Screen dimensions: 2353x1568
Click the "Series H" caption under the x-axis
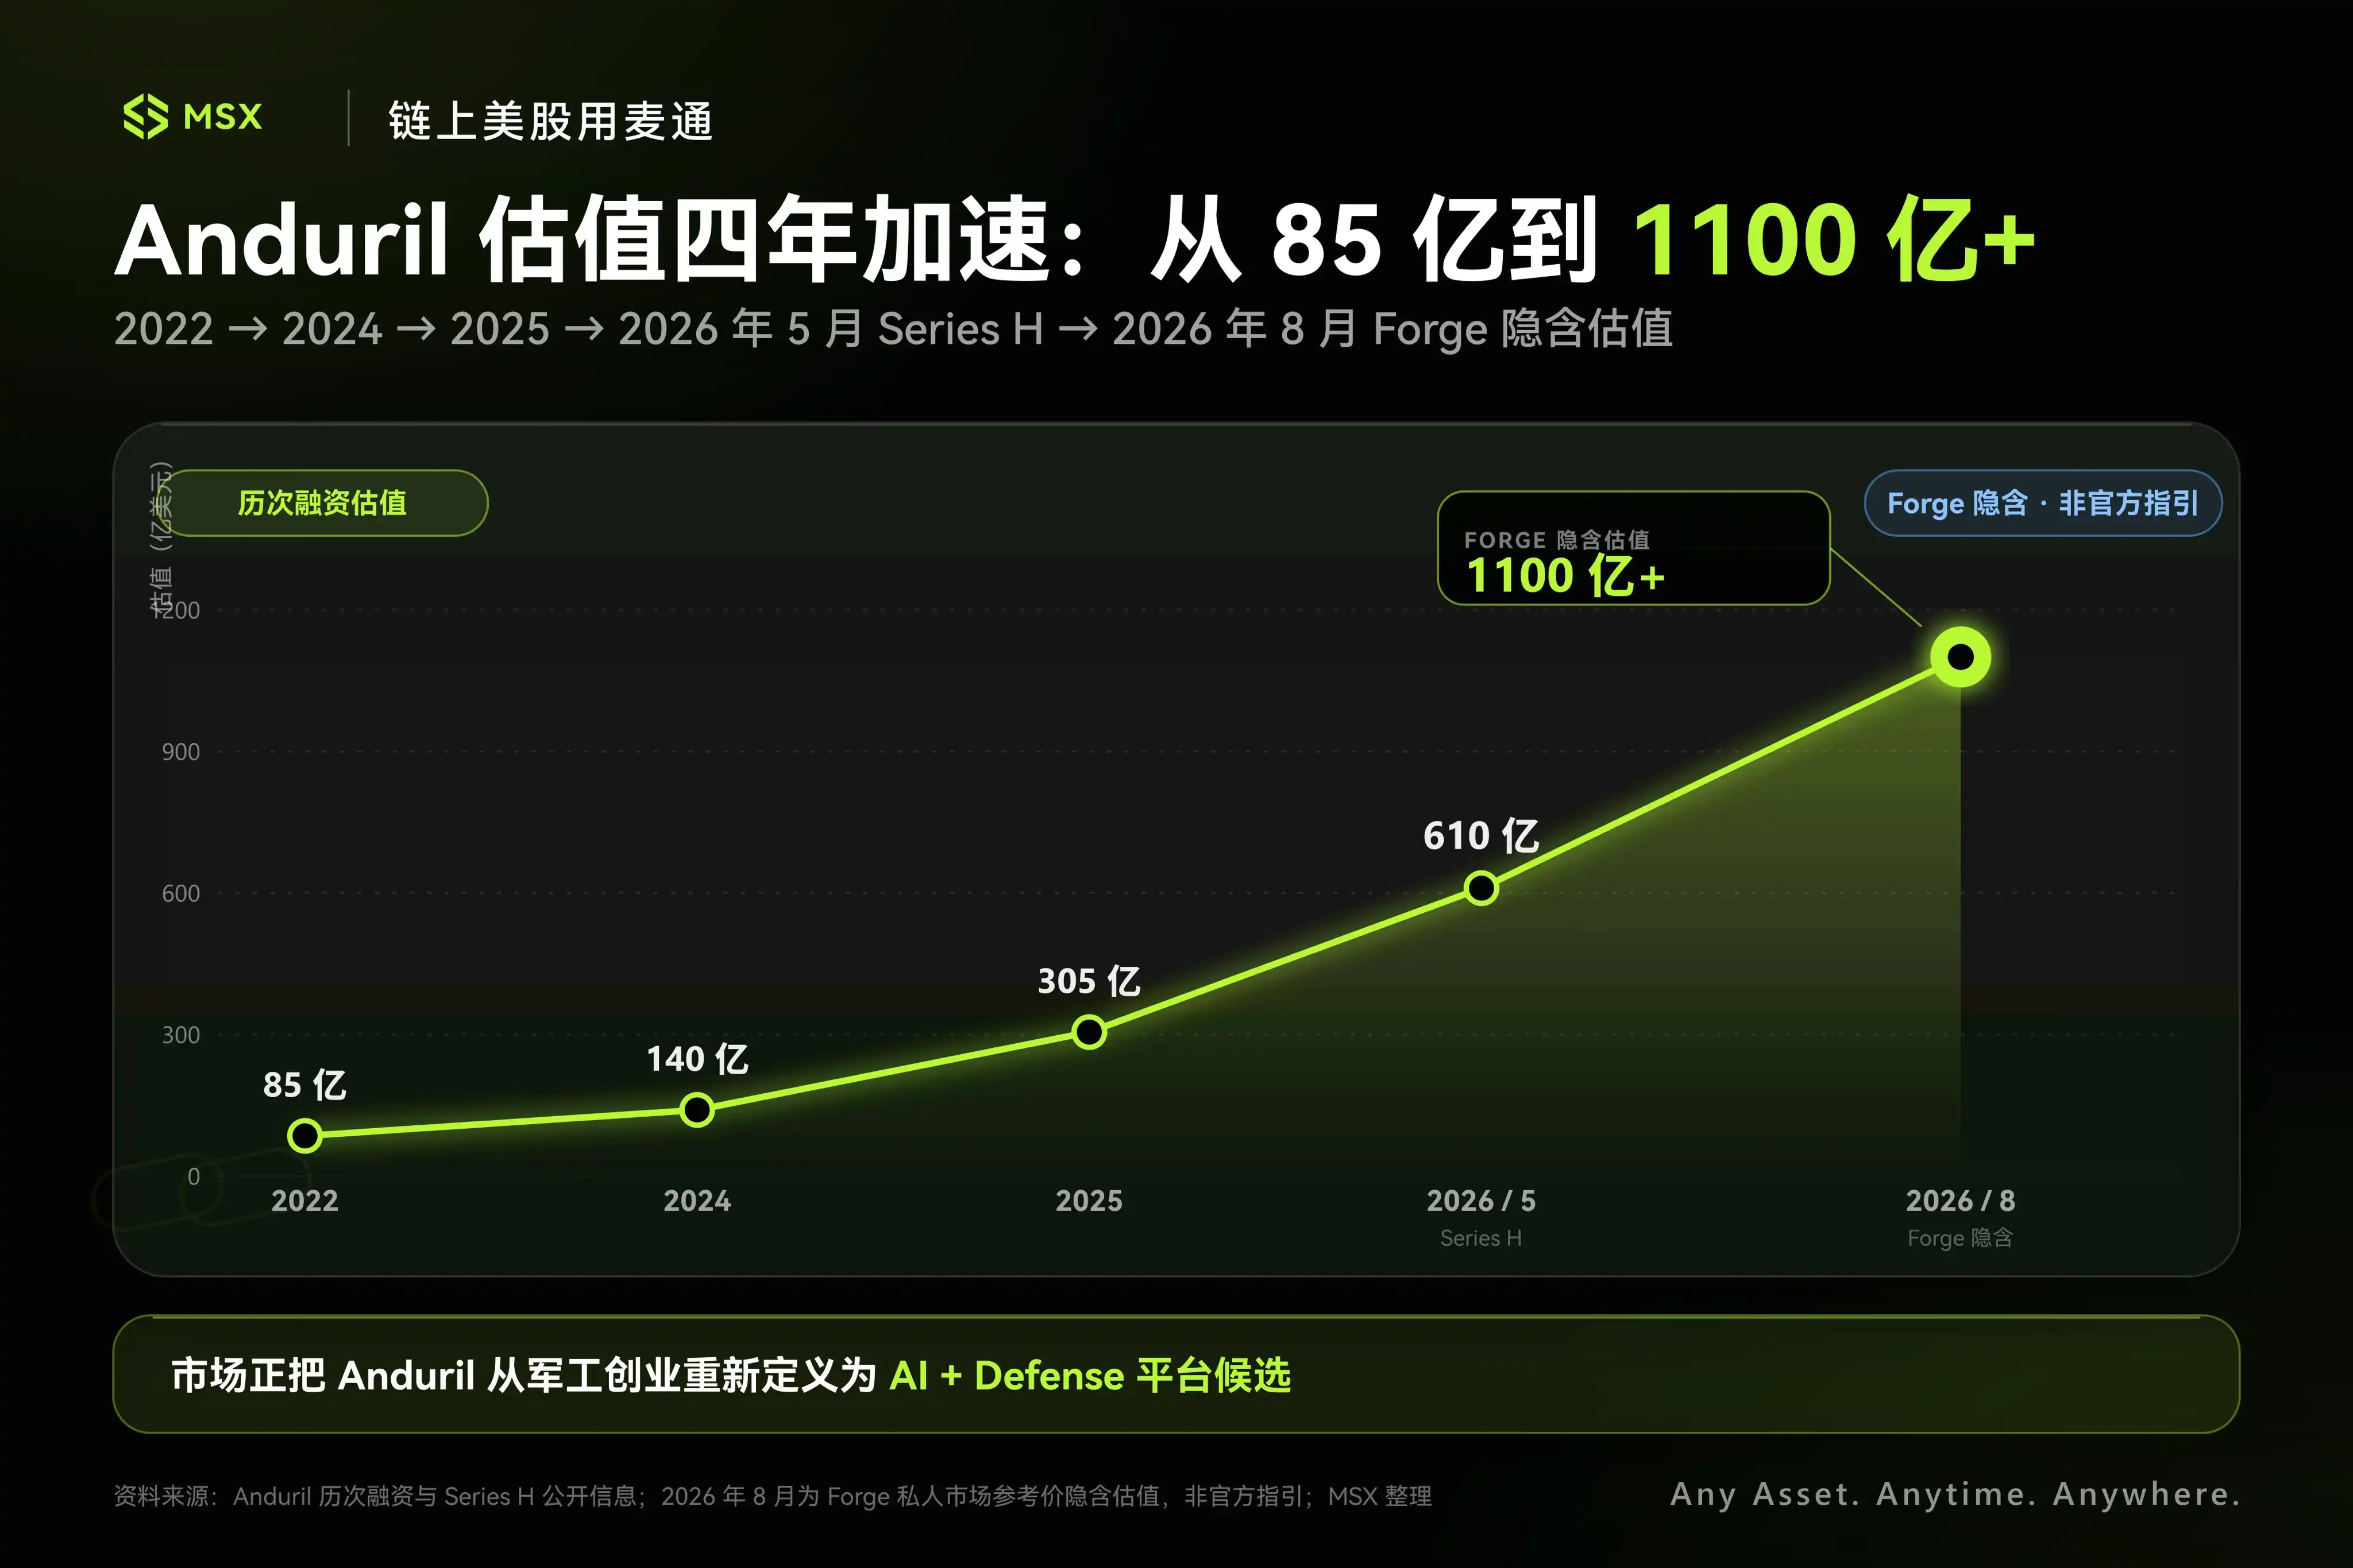[x=1482, y=1238]
